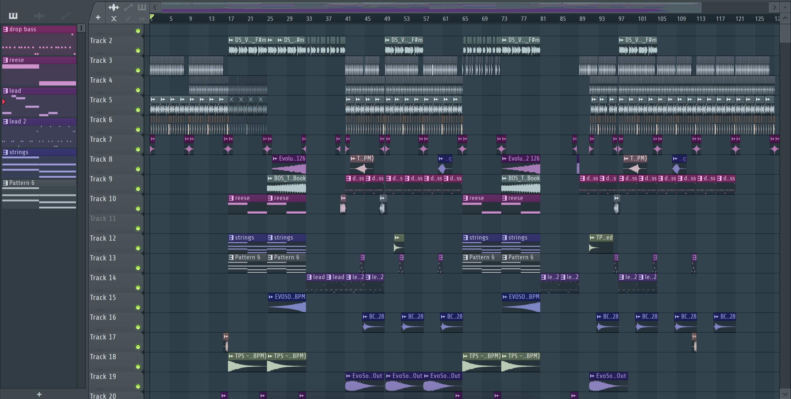Click the small dot button in the top-right corner
Screen dimensions: 791x399
[x=785, y=7]
